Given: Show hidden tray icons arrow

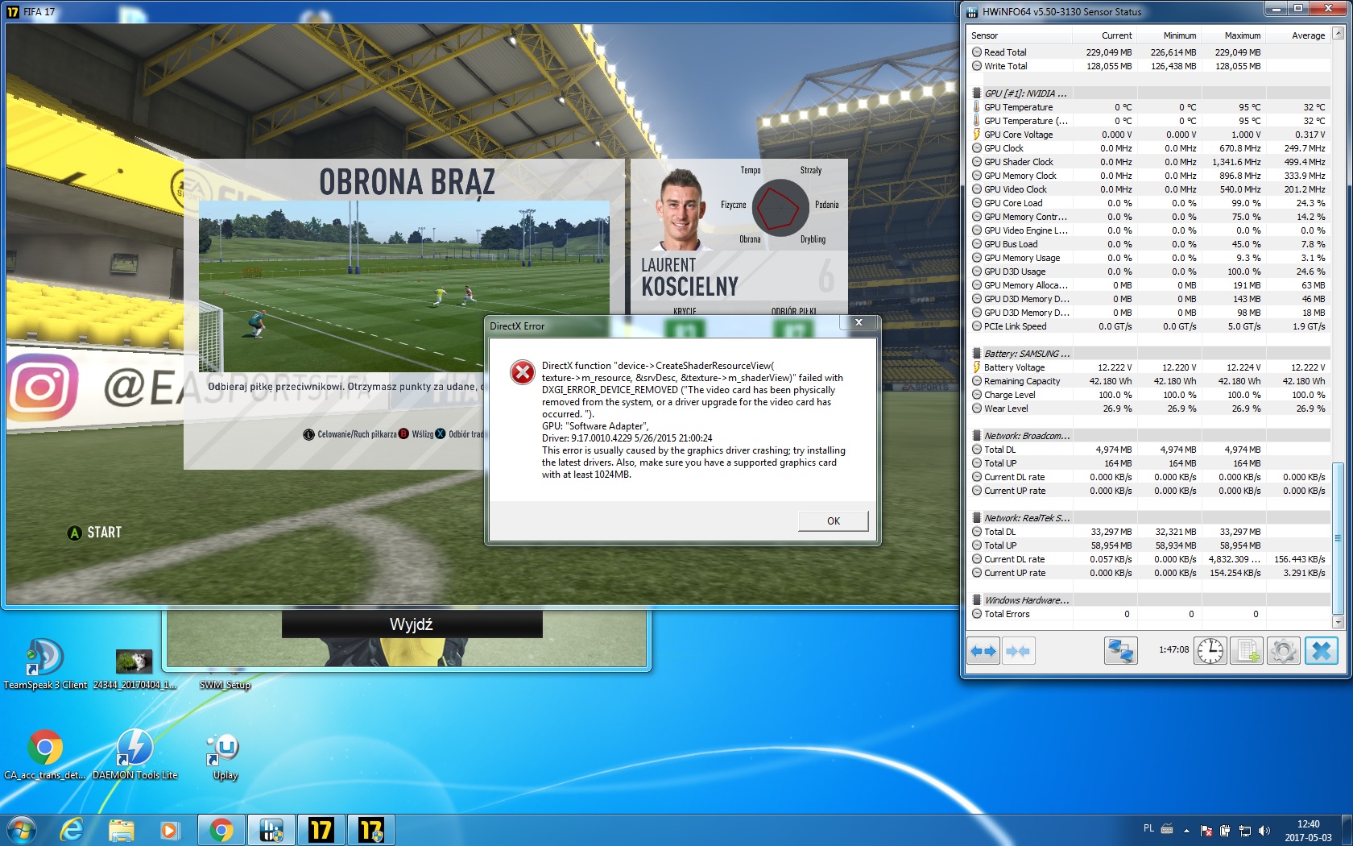Looking at the screenshot, I should (x=1186, y=831).
